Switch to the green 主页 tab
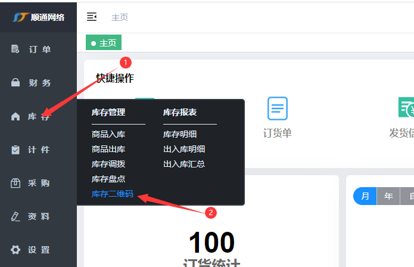This screenshot has height=267, width=414. (104, 43)
